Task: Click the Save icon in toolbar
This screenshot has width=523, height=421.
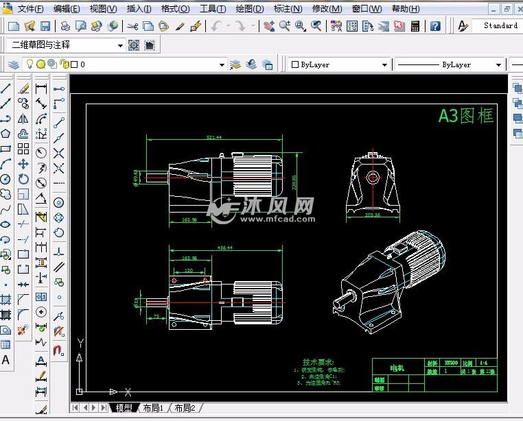Action: [x=45, y=26]
